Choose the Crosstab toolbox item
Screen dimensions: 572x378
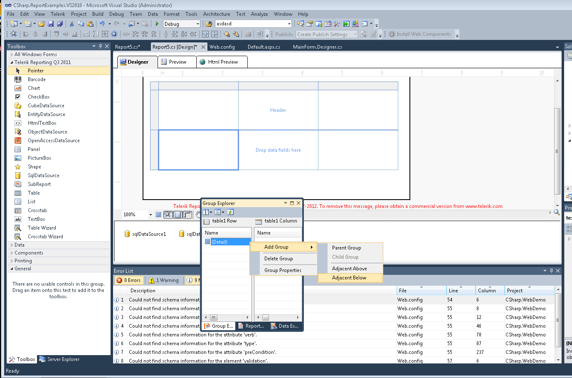[59, 210]
